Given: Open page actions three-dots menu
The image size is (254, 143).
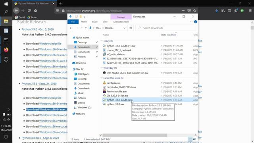Looking at the screenshot, I should 183,11.
